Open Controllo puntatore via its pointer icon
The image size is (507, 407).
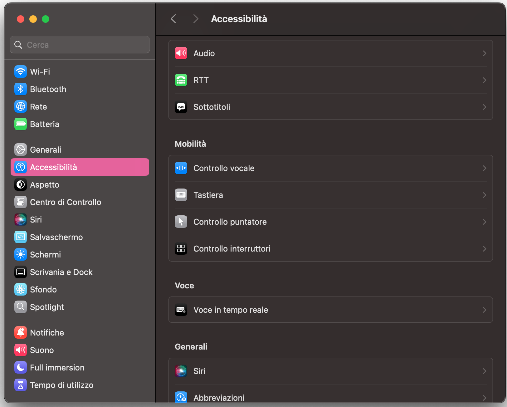(x=181, y=222)
